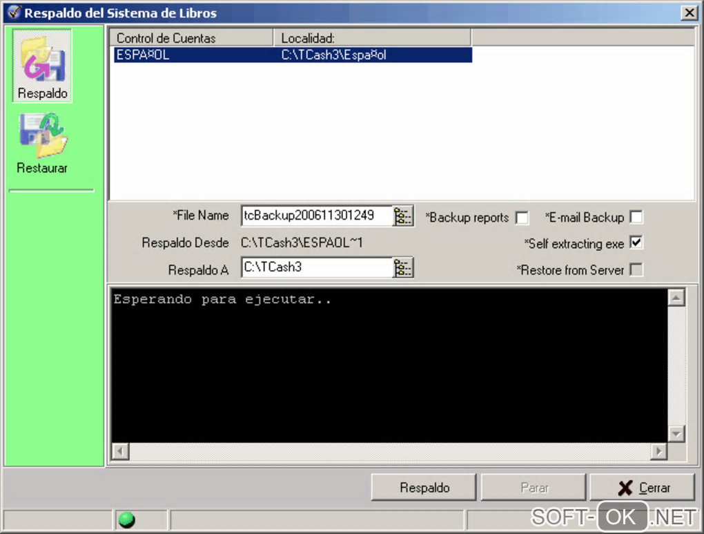The image size is (704, 534).
Task: Browse for file name using tree icon
Action: tap(403, 216)
